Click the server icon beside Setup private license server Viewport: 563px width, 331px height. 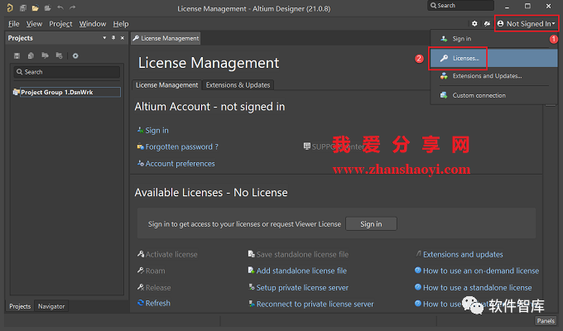252,287
